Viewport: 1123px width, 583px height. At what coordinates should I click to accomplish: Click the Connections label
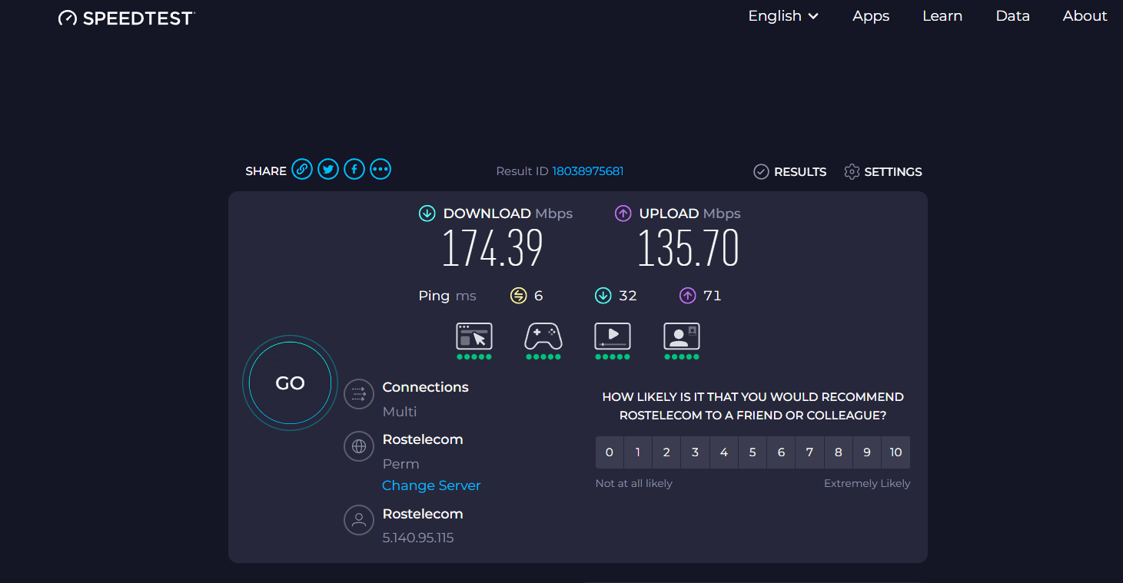(425, 387)
